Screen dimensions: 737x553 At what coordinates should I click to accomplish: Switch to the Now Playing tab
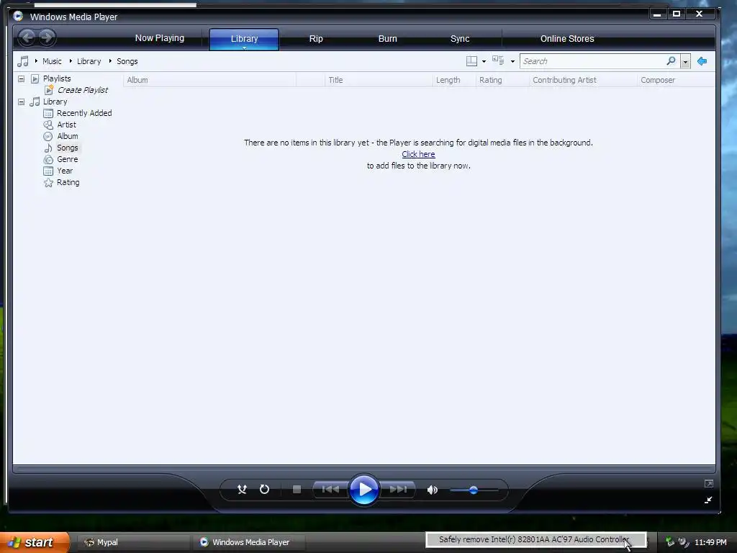tap(160, 38)
